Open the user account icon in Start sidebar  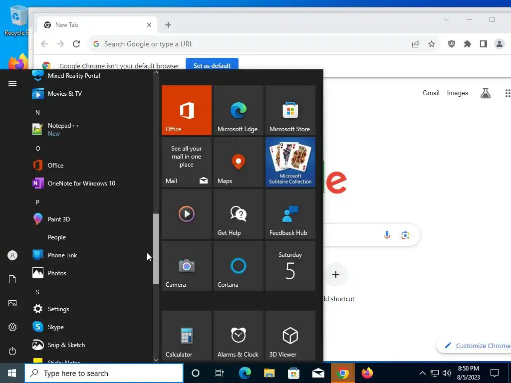pos(12,255)
